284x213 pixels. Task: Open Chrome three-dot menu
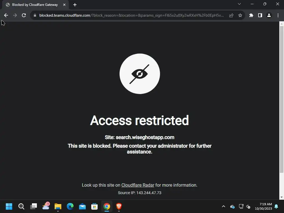[278, 16]
